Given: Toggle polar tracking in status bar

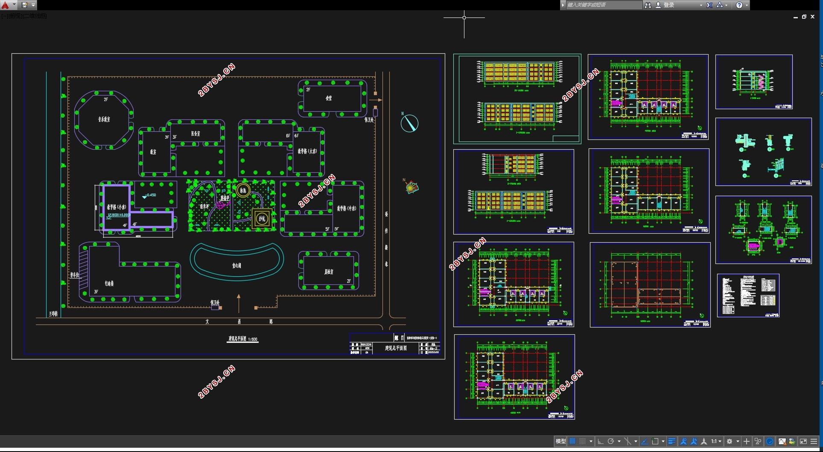Looking at the screenshot, I should click(x=611, y=441).
